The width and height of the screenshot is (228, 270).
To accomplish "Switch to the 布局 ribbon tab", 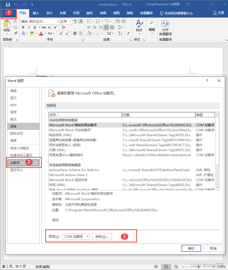I will pyautogui.click(x=63, y=13).
